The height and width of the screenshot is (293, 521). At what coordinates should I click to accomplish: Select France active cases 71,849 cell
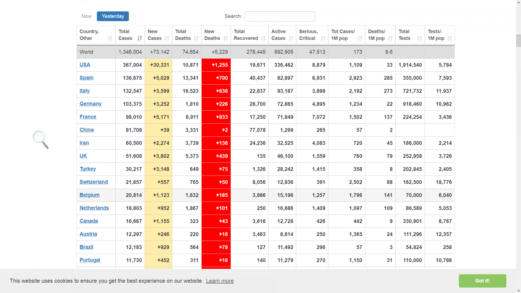(282, 117)
